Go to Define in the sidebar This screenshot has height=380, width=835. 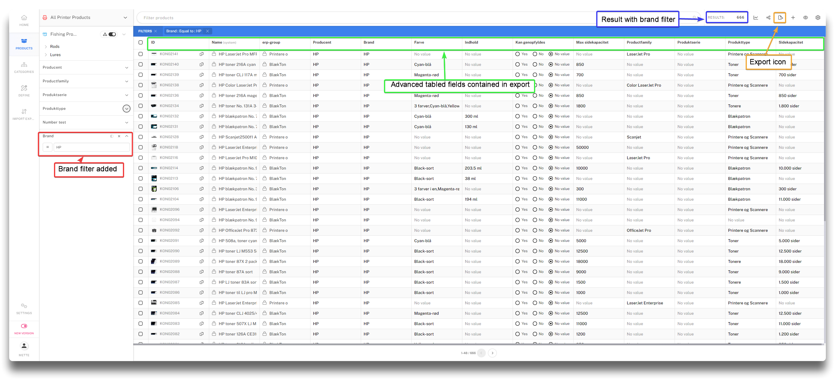(24, 91)
